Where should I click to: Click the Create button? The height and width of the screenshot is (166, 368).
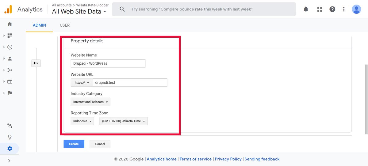tap(74, 144)
